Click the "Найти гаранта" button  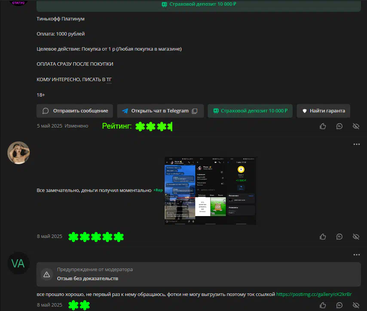coord(323,111)
